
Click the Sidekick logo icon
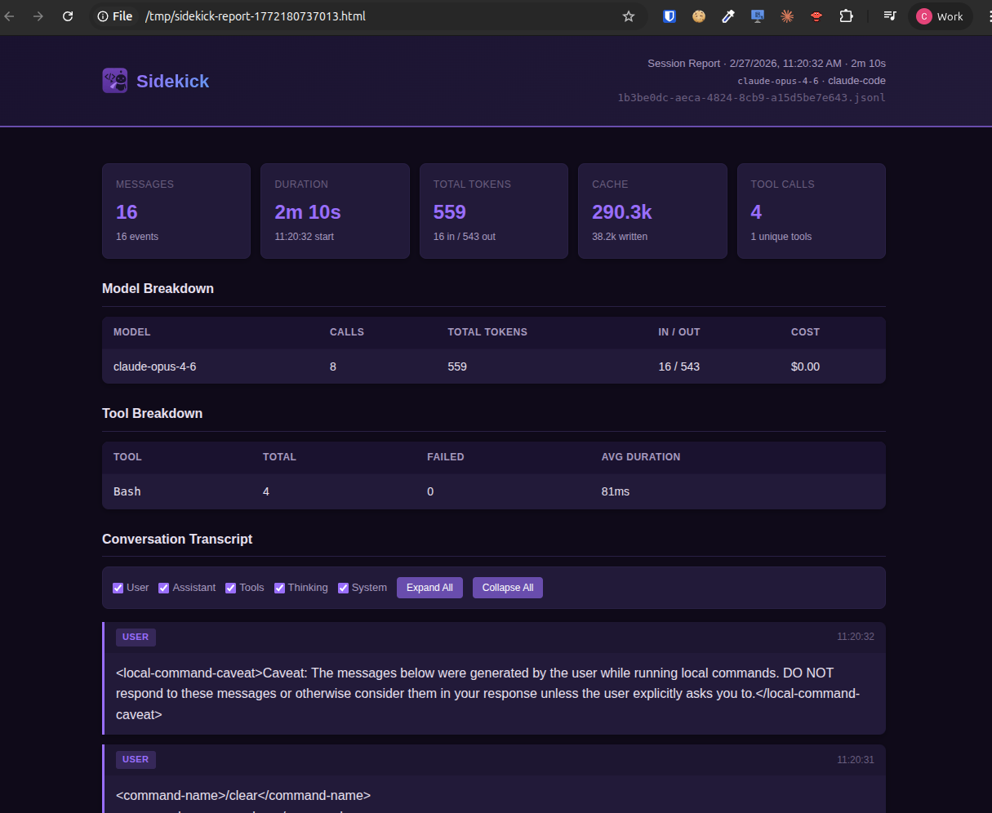tap(115, 80)
